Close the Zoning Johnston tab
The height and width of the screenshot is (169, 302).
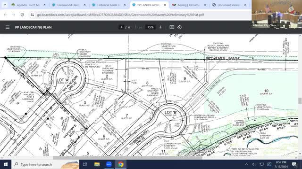click(x=205, y=5)
